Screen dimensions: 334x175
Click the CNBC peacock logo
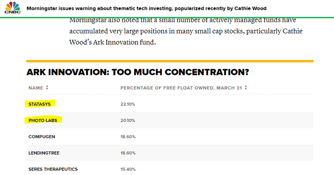click(12, 8)
